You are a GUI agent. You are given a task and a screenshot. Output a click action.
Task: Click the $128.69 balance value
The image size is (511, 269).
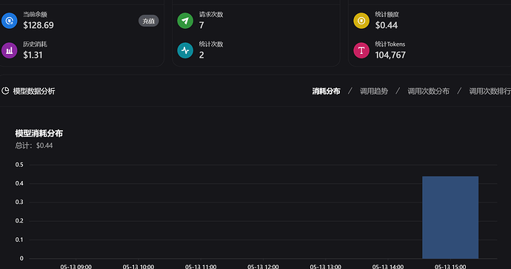coord(39,25)
